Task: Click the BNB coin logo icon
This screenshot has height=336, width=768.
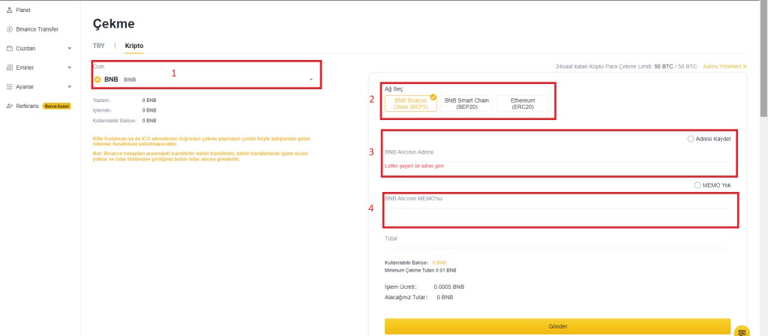Action: click(x=97, y=79)
